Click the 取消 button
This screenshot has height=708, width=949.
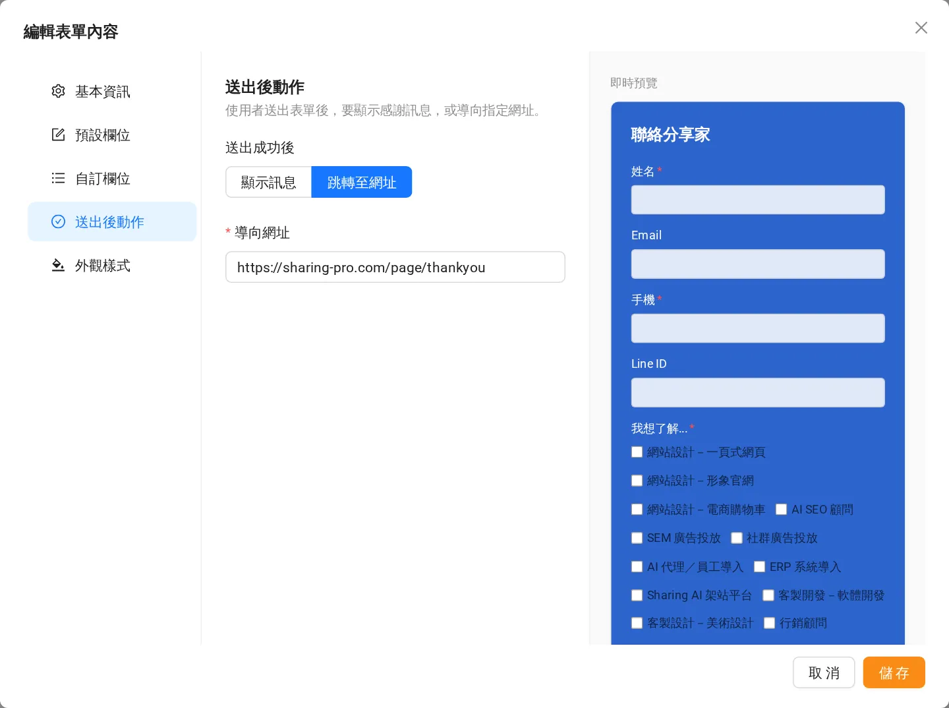point(824,672)
